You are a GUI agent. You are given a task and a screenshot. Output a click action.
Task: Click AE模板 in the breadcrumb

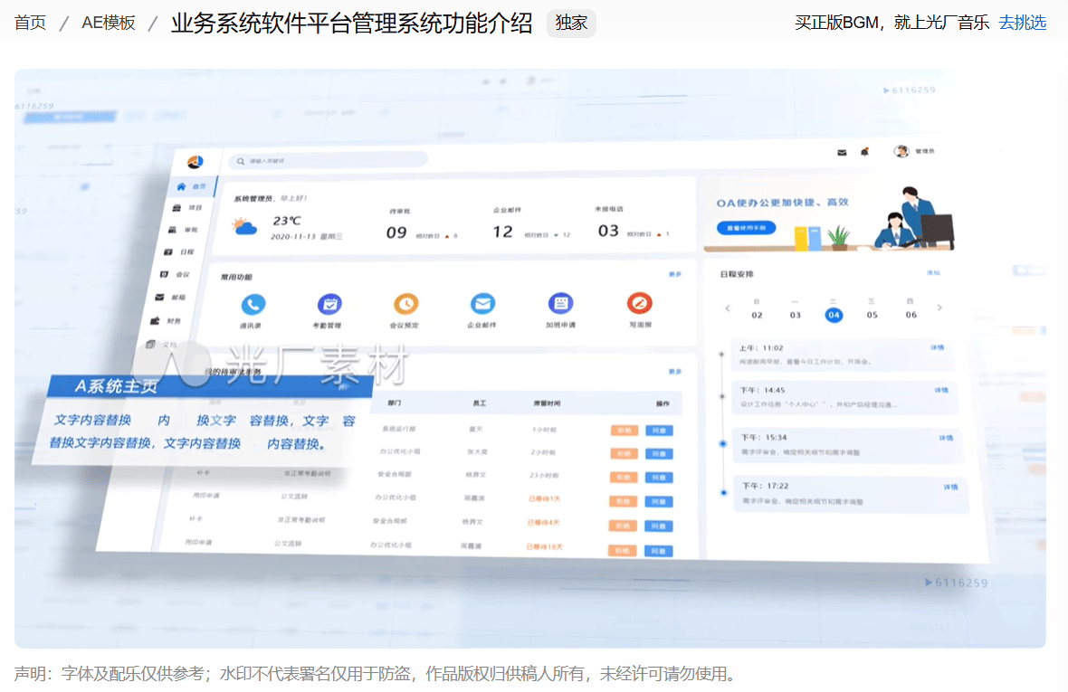point(109,23)
